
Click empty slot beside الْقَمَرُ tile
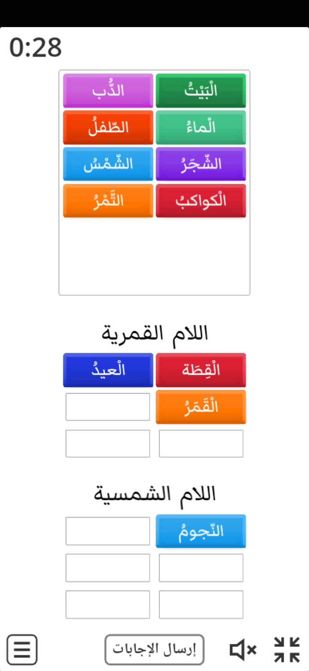point(108,407)
